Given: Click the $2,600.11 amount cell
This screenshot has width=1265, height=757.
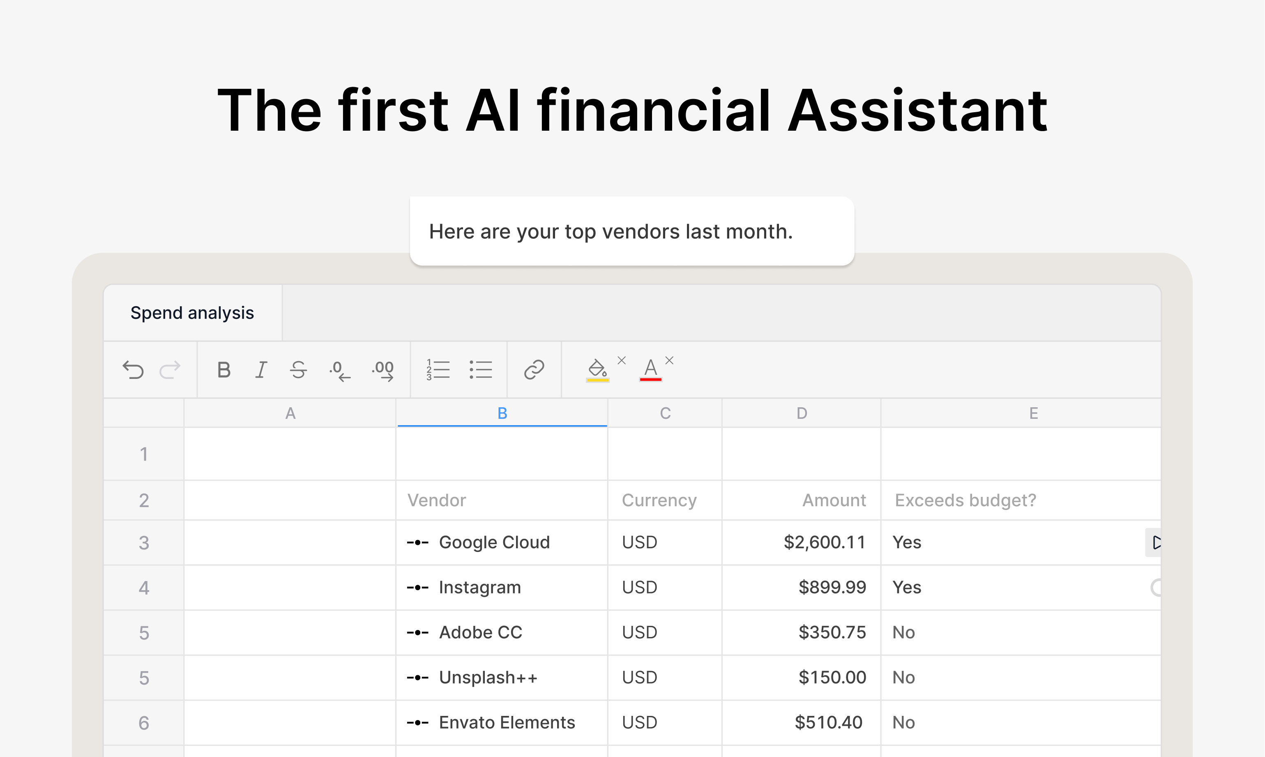Looking at the screenshot, I should (x=802, y=543).
